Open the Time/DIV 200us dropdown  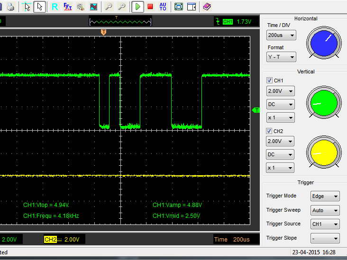281,35
